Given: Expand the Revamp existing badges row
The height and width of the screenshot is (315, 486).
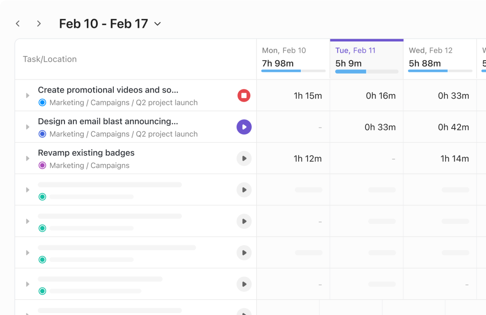Looking at the screenshot, I should pos(27,158).
